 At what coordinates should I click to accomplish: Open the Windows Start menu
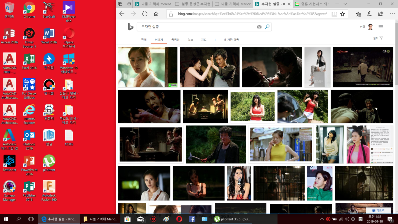tap(6, 219)
